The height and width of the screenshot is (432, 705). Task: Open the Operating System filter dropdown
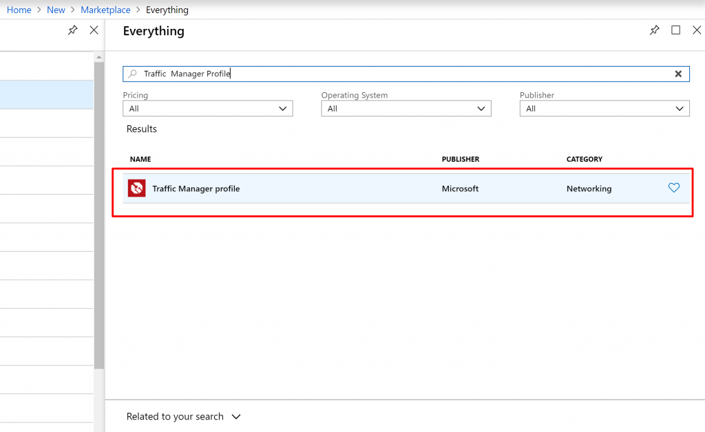pyautogui.click(x=406, y=109)
